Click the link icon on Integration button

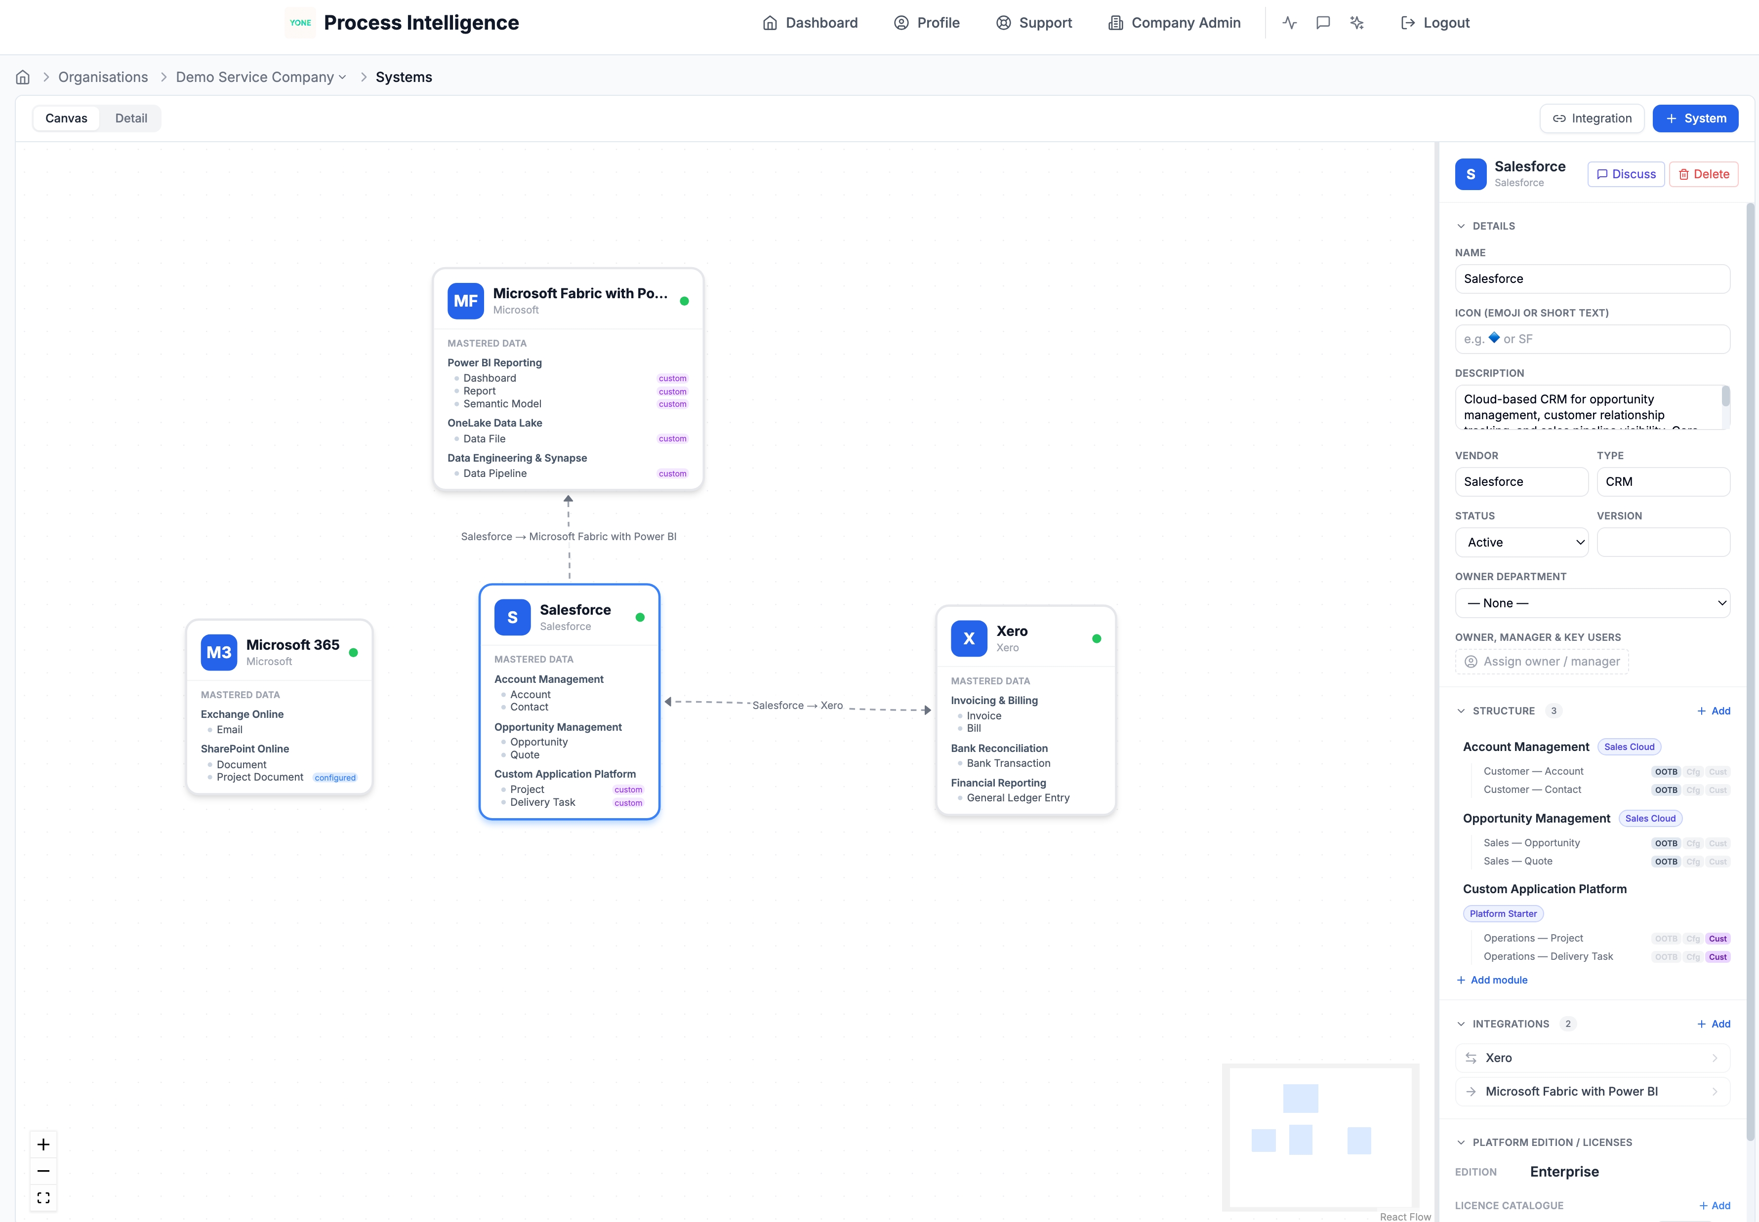tap(1559, 118)
